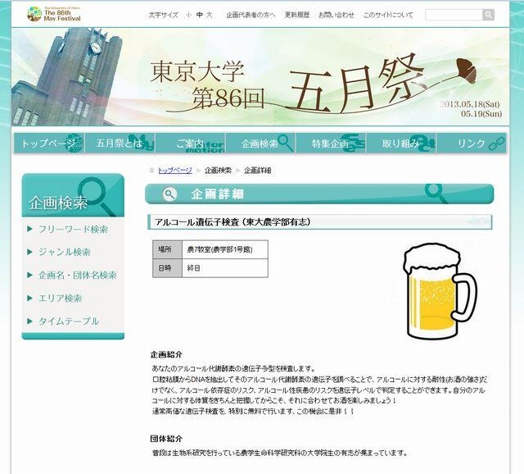Click the 場所 table header cell
524x474 pixels.
pyautogui.click(x=167, y=249)
